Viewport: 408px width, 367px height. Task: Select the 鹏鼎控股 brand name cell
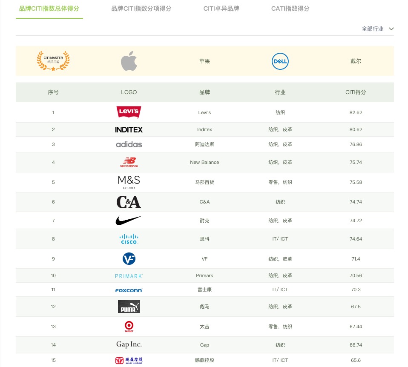click(204, 360)
